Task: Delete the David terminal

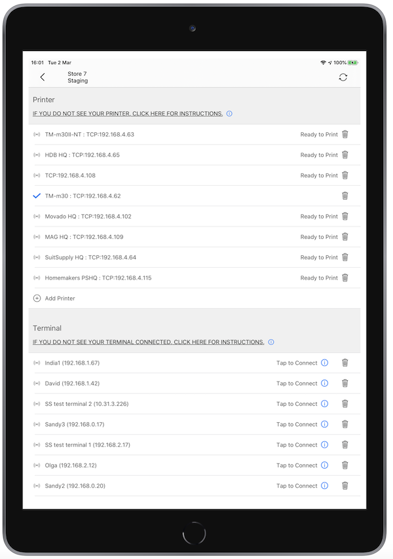Action: coord(345,383)
